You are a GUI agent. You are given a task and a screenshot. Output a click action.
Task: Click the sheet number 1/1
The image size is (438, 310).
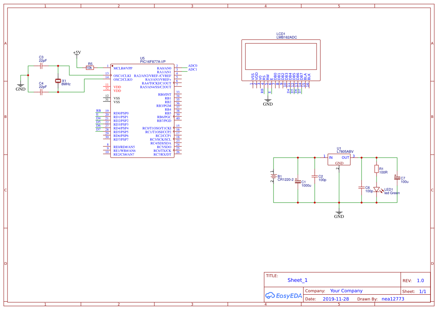(x=423, y=291)
